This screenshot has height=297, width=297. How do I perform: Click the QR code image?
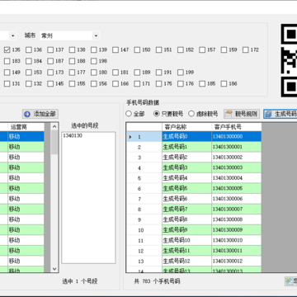[289, 60]
